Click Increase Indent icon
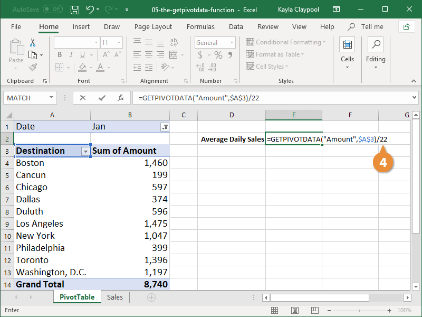The image size is (422, 317). [149, 67]
